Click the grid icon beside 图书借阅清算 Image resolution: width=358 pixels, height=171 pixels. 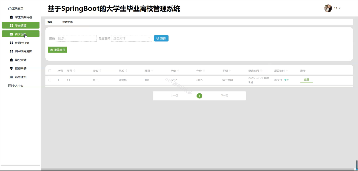coord(12,51)
